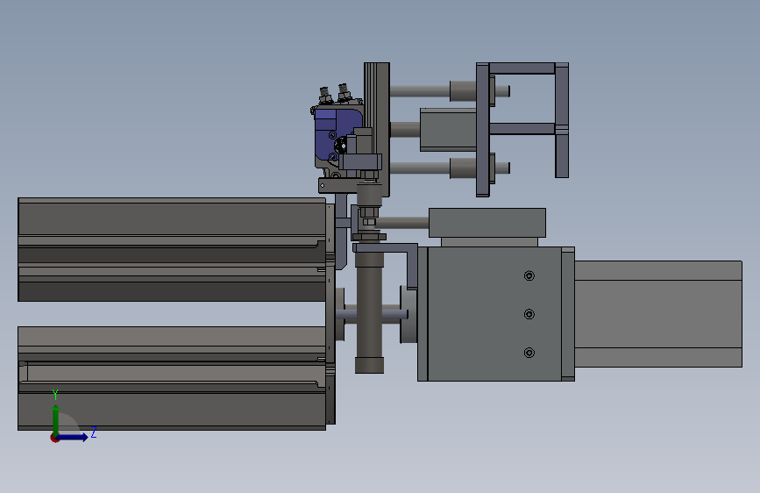Select the left pneumatic fitting on top of valve
The image size is (760, 493).
click(324, 95)
